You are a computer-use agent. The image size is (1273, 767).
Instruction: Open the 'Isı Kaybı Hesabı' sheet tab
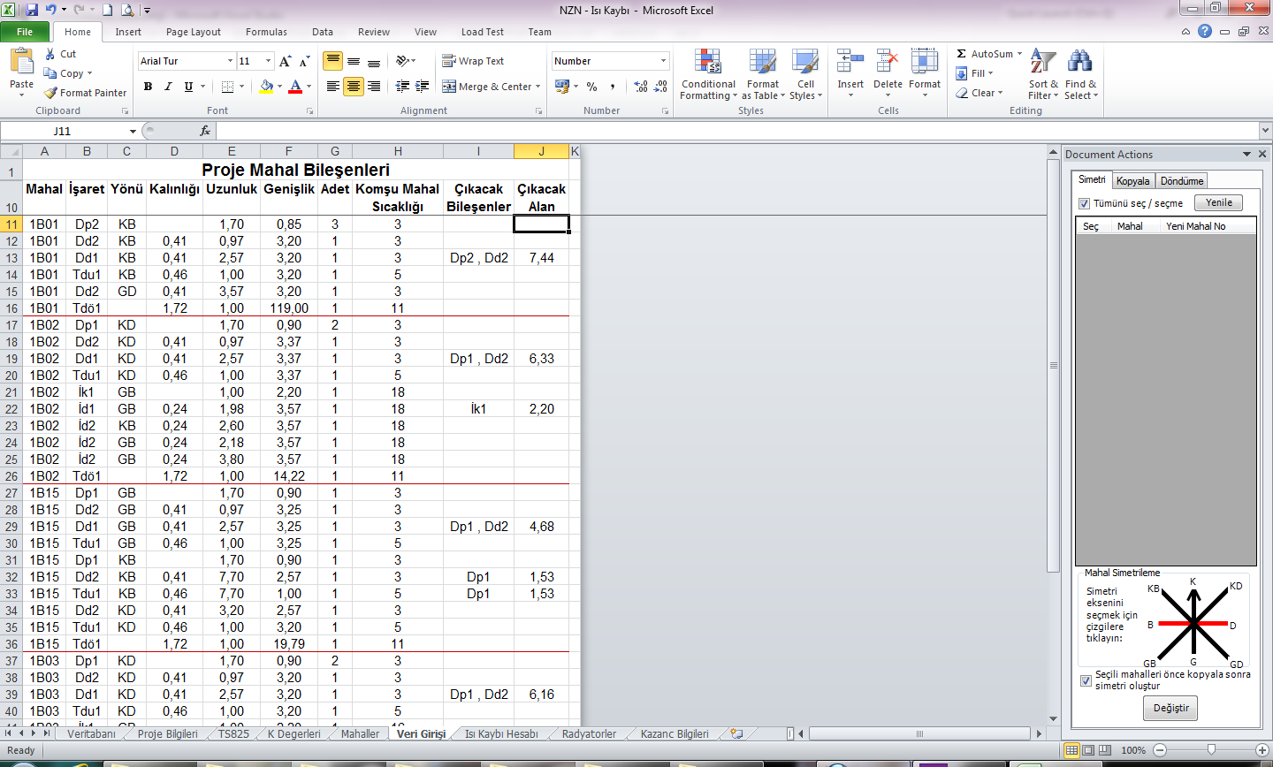[x=501, y=733]
